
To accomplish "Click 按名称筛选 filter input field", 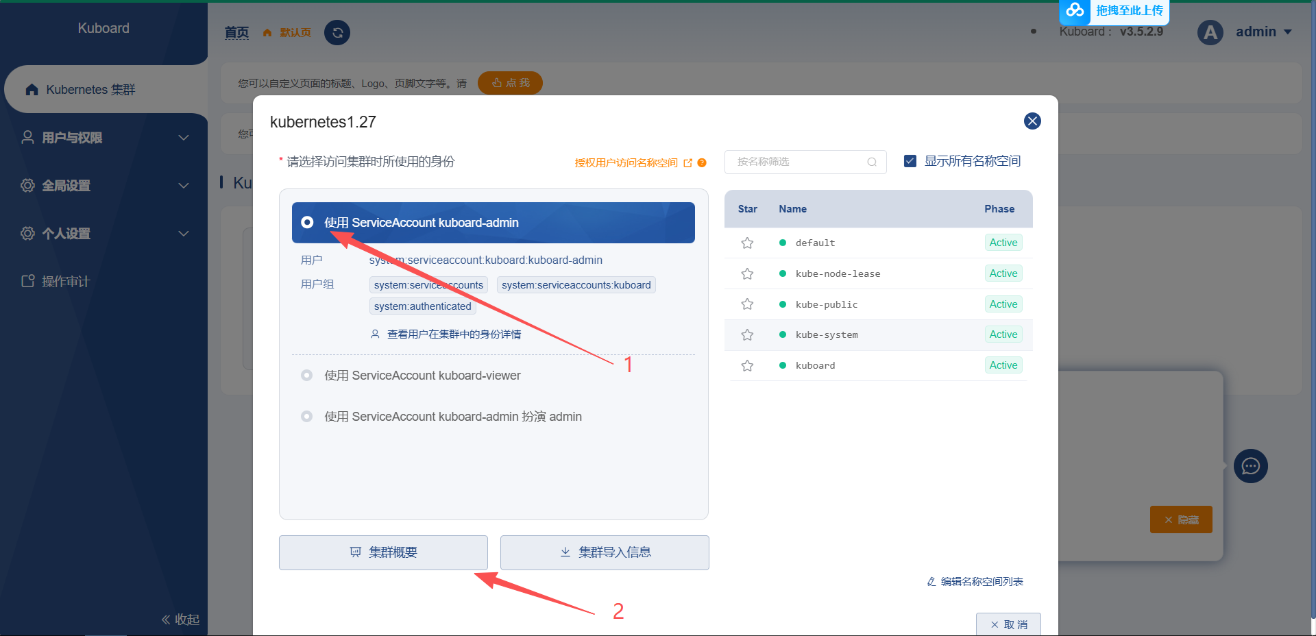I will [x=805, y=162].
